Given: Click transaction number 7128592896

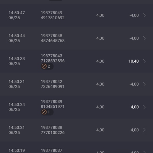Looking at the screenshot, I should [53, 61].
